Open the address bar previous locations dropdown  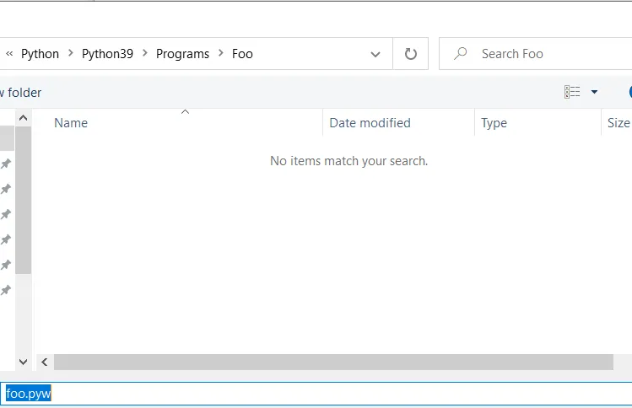pos(375,54)
